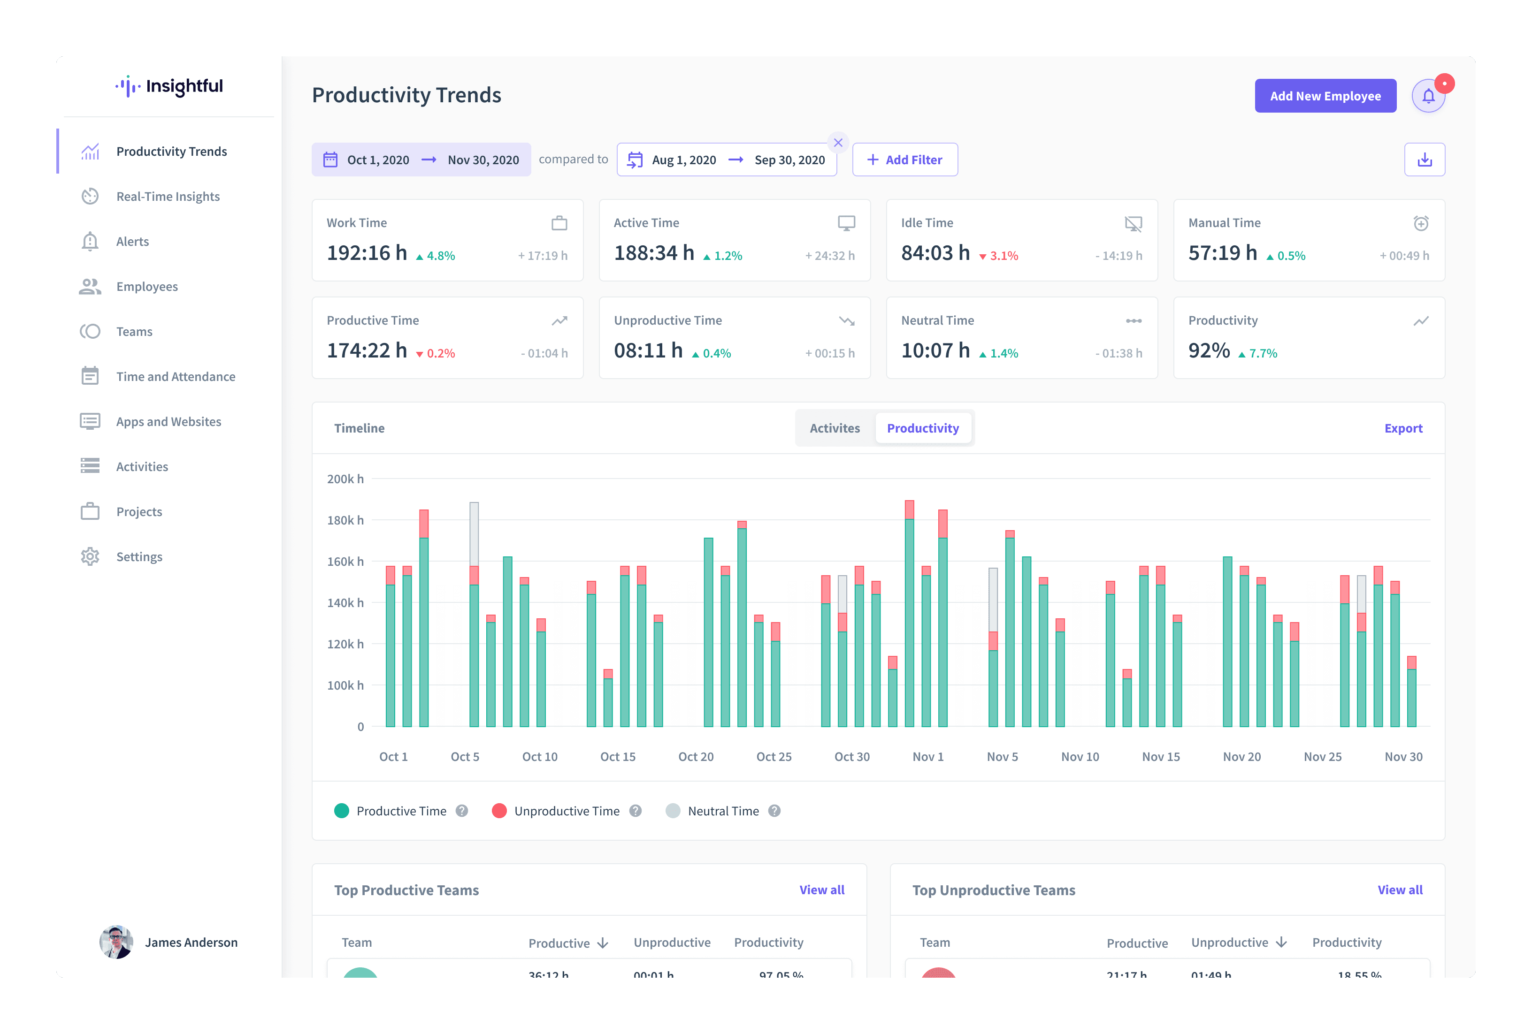Open the Oct 1 to Nov 30 date picker
1532x1034 pixels.
(x=421, y=160)
